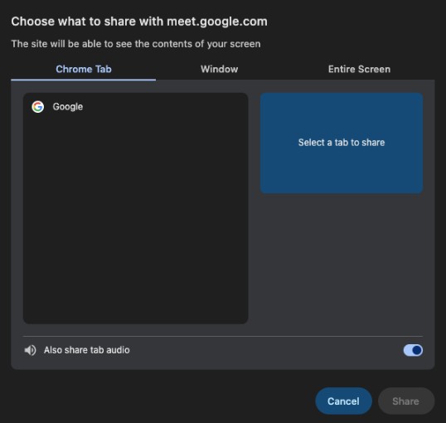Click the toggle knob for tab audio
Screen dimensions: 446x423
pos(417,350)
